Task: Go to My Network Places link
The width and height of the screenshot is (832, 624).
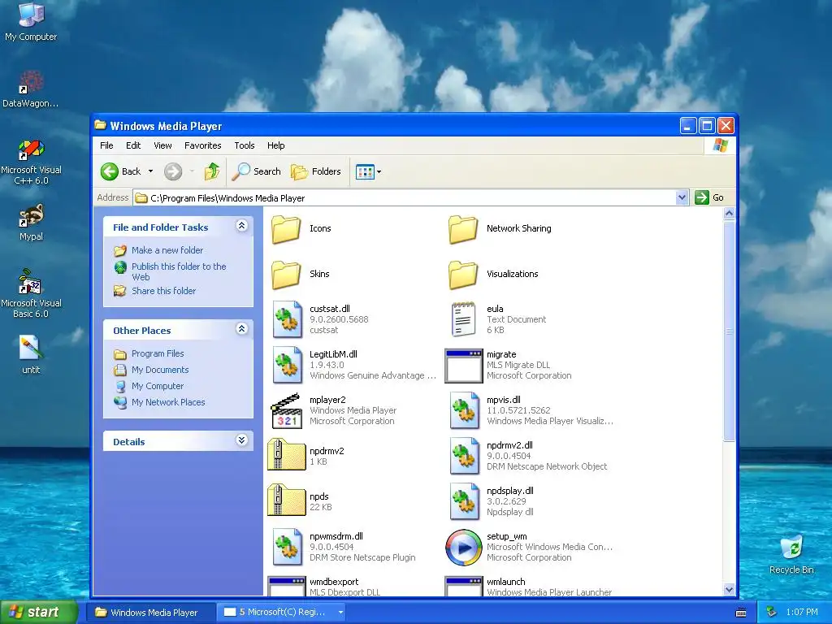Action: 168,402
